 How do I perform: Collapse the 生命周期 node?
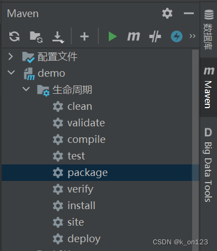point(26,89)
